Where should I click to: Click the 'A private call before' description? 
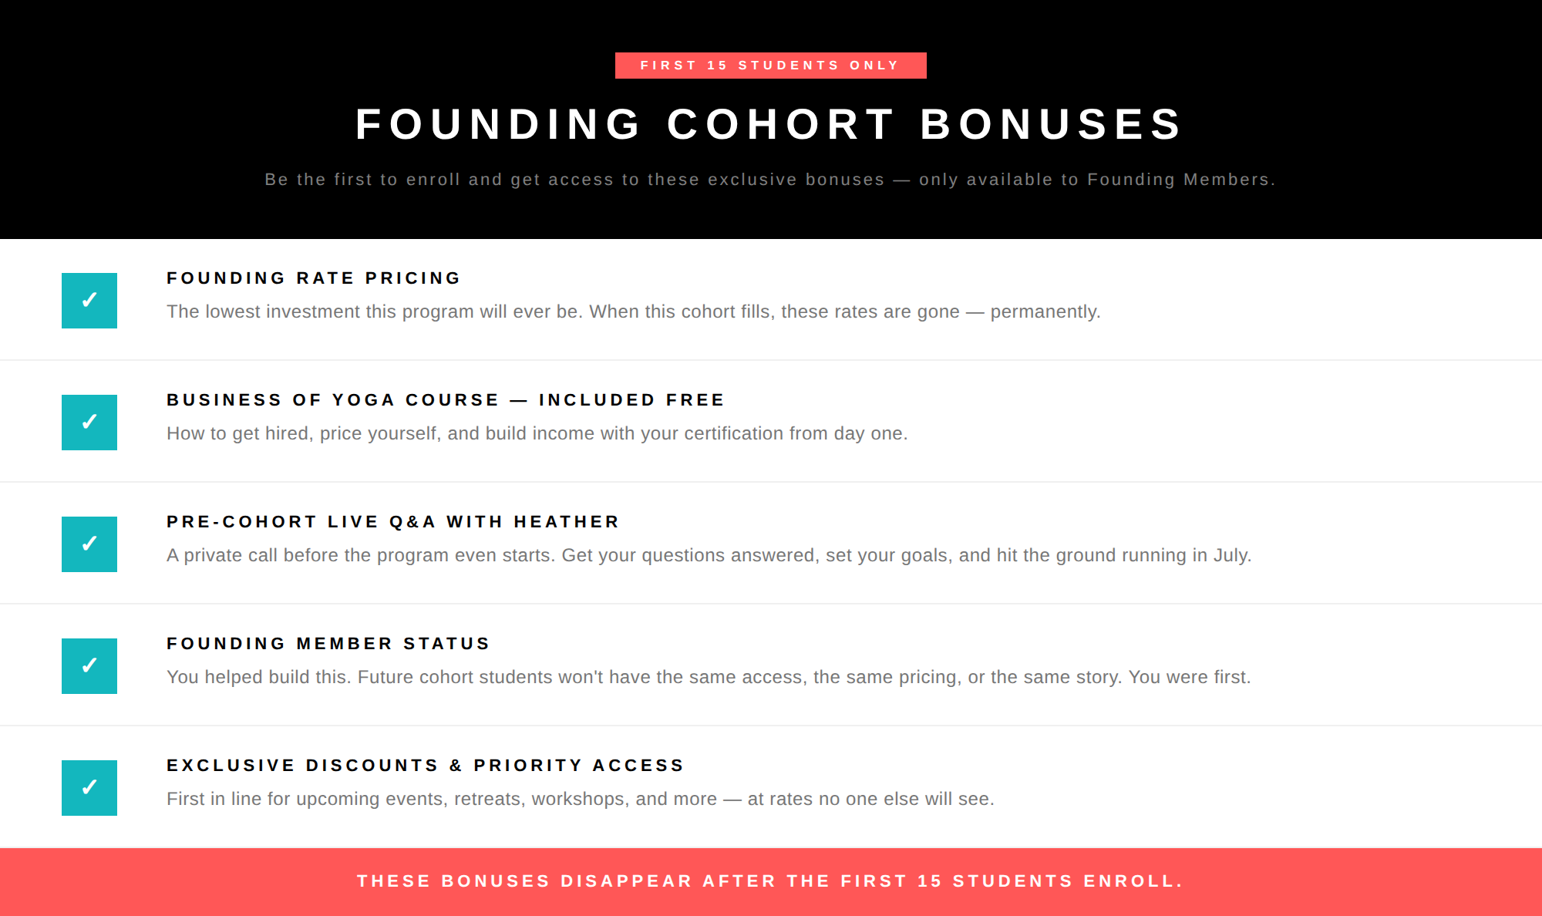click(709, 555)
